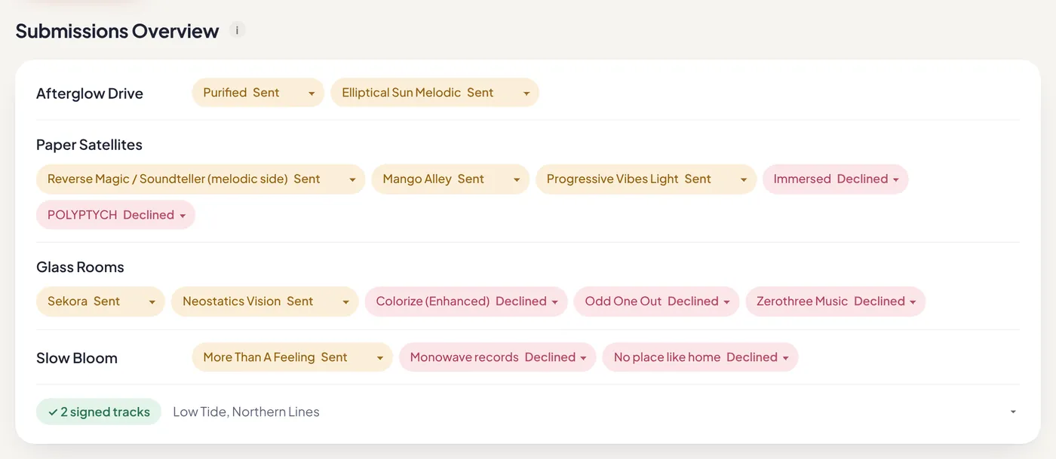
Task: Click the Low Tide, Northern Lines text
Action: [246, 412]
